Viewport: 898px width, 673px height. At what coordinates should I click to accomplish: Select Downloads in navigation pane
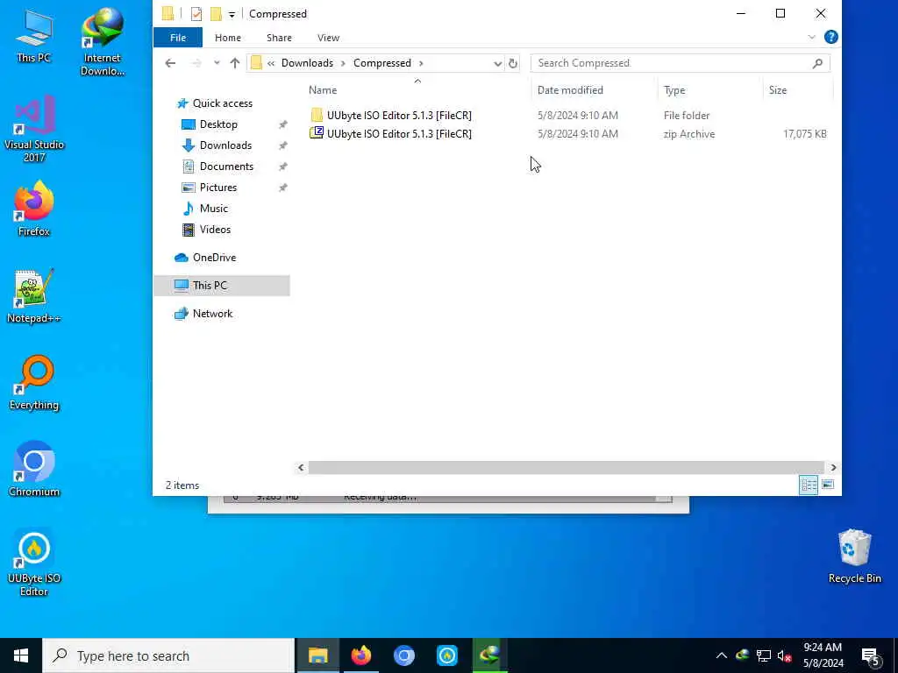pos(225,145)
